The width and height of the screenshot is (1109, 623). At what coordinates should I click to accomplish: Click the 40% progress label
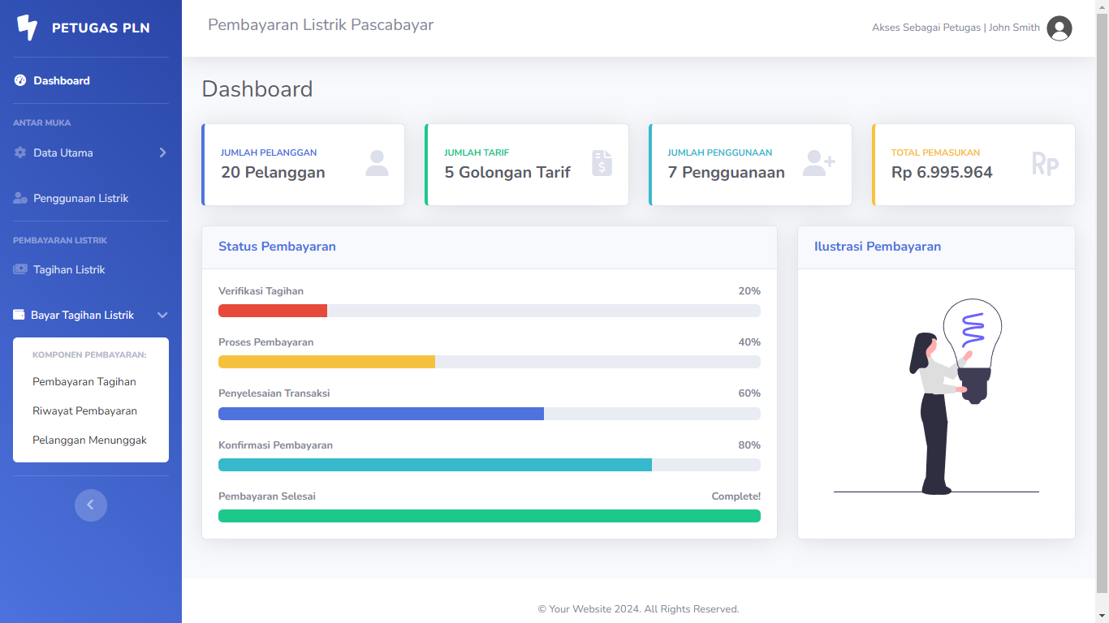click(x=749, y=342)
